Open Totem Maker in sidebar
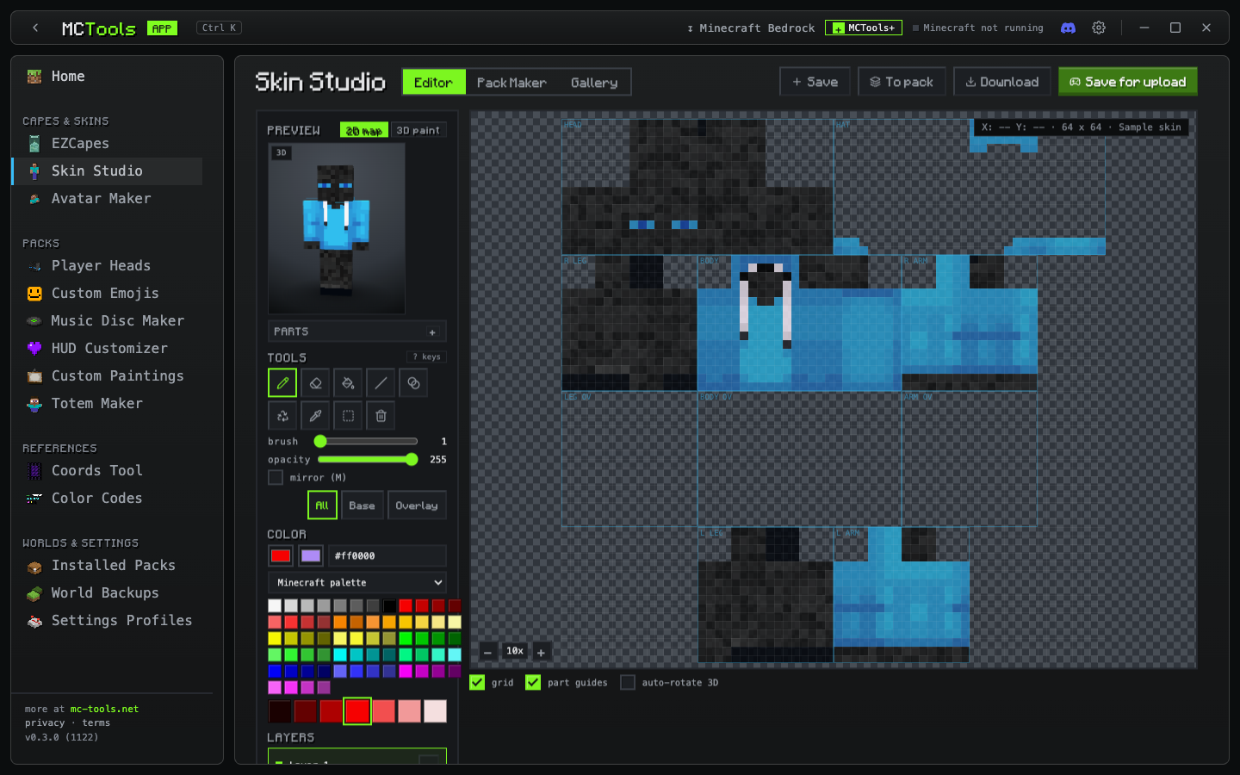The width and height of the screenshot is (1240, 775). point(108,404)
